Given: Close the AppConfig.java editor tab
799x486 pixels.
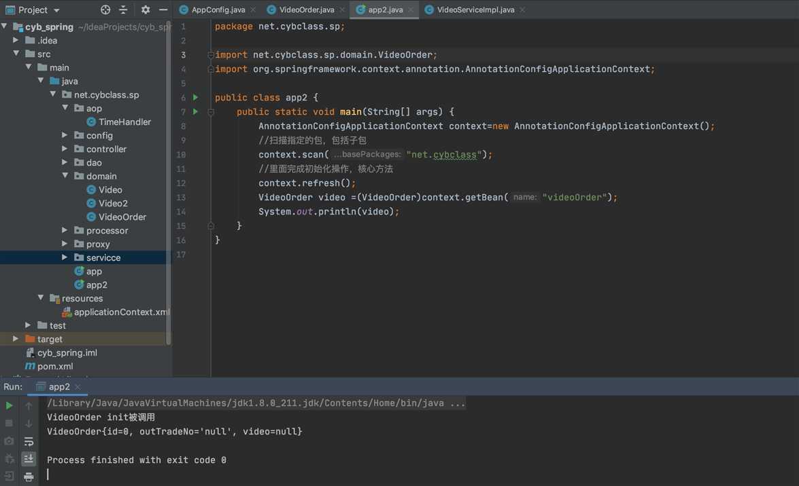Looking at the screenshot, I should click(253, 10).
